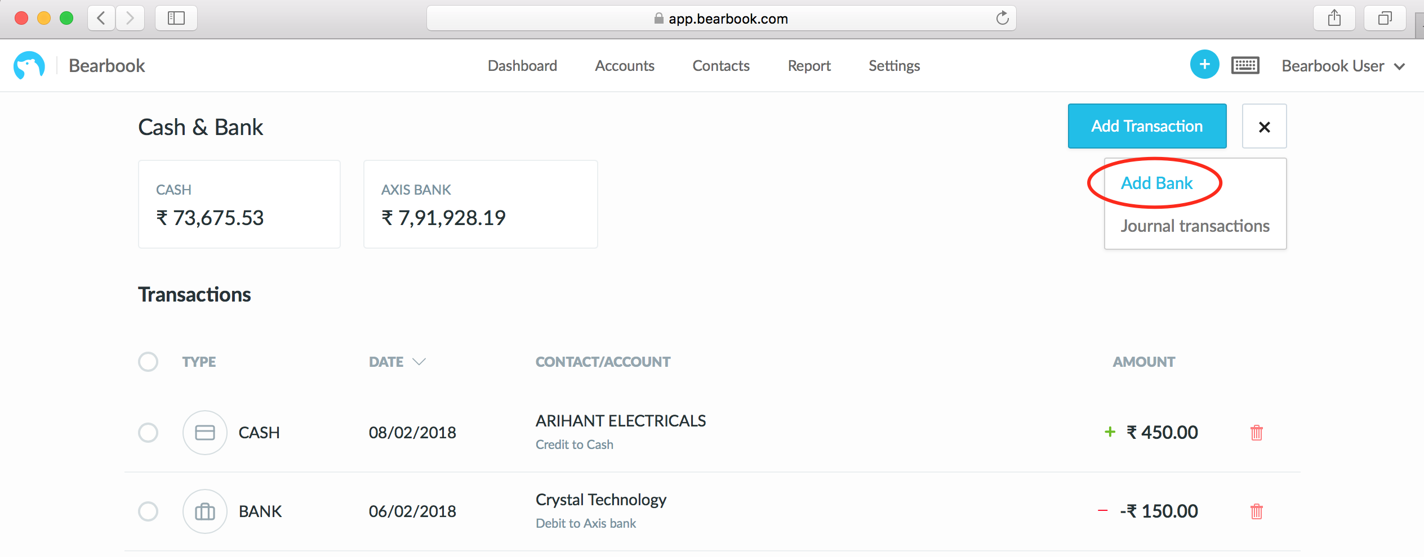Click the cash card icon in first row
Viewport: 1424px width, 557px height.
[205, 433]
